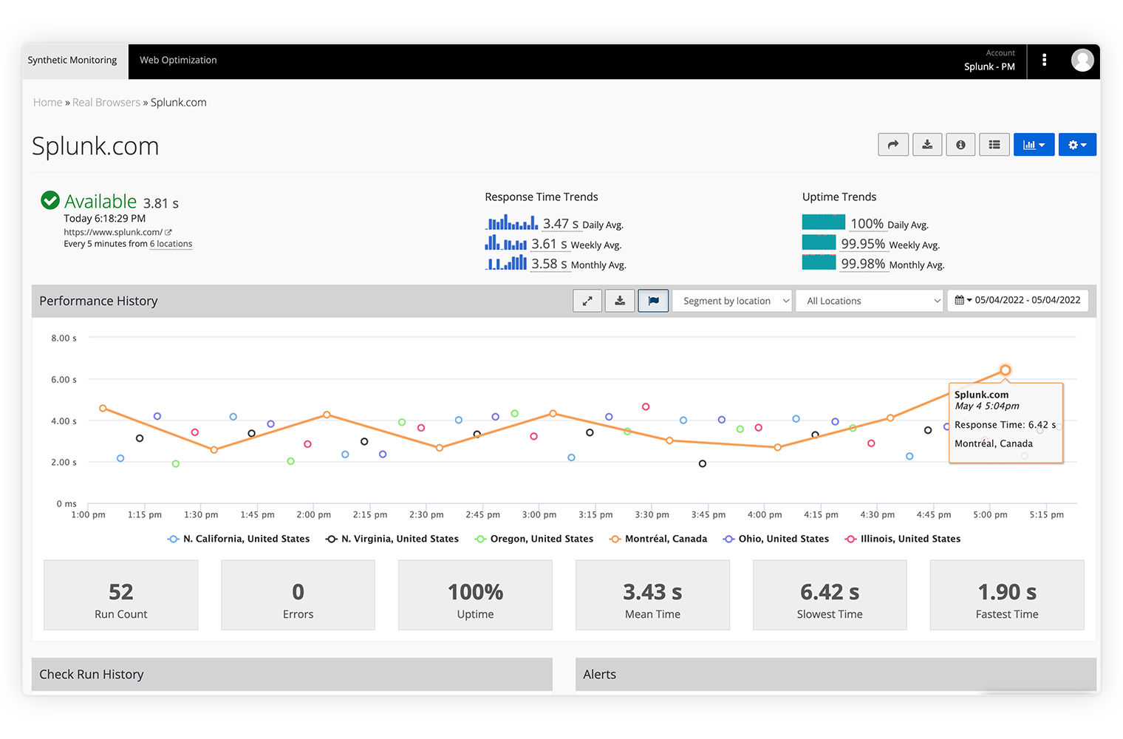Click the 3.58 s Monthly Avg. value
The image size is (1123, 739).
(x=549, y=264)
